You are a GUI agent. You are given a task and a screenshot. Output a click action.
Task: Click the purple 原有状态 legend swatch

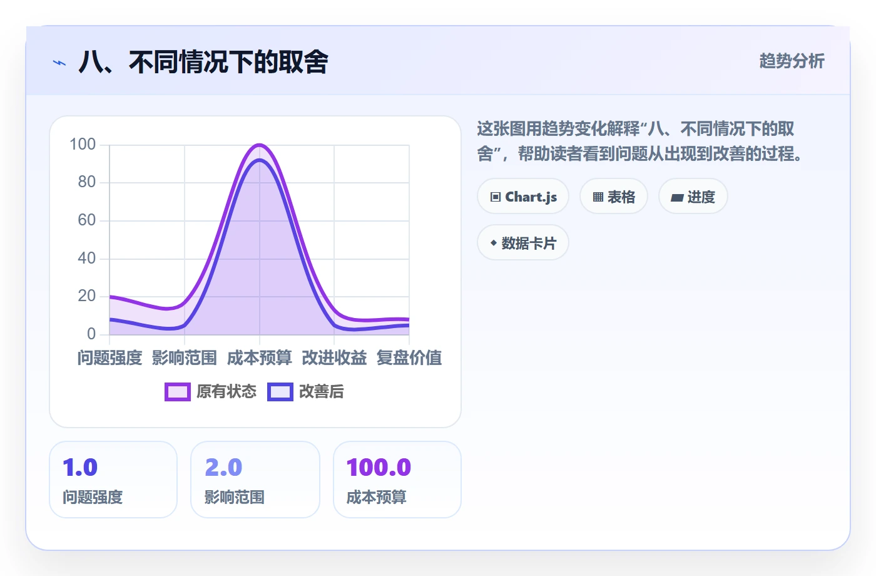[178, 392]
